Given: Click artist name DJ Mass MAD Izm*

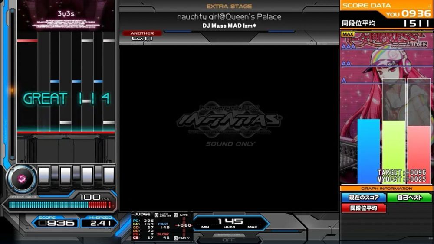Looking at the screenshot, I should tap(230, 26).
